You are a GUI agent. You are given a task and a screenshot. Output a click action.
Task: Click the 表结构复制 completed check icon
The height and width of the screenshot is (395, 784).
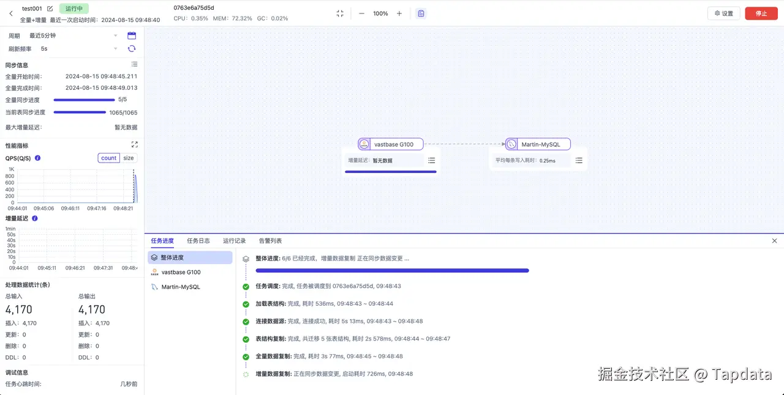tap(246, 339)
